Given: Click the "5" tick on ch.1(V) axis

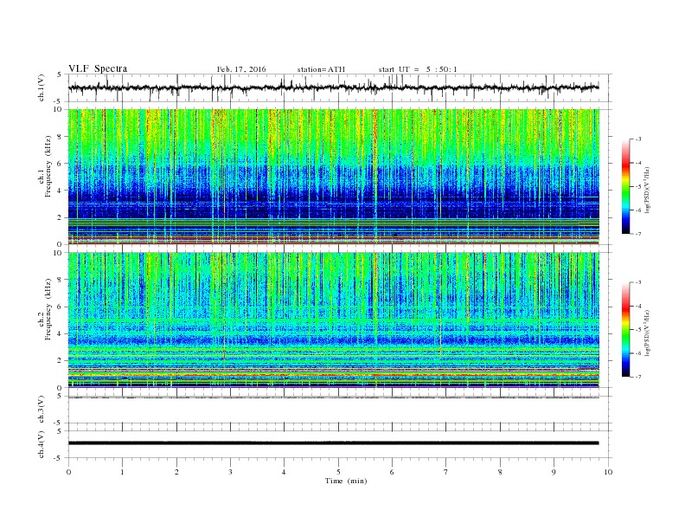Looking at the screenshot, I should [60, 74].
